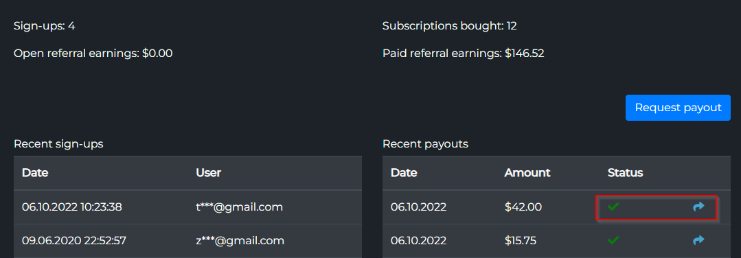The height and width of the screenshot is (258, 741).
Task: Click the Open referral earnings $0.00 text
Action: pos(93,54)
